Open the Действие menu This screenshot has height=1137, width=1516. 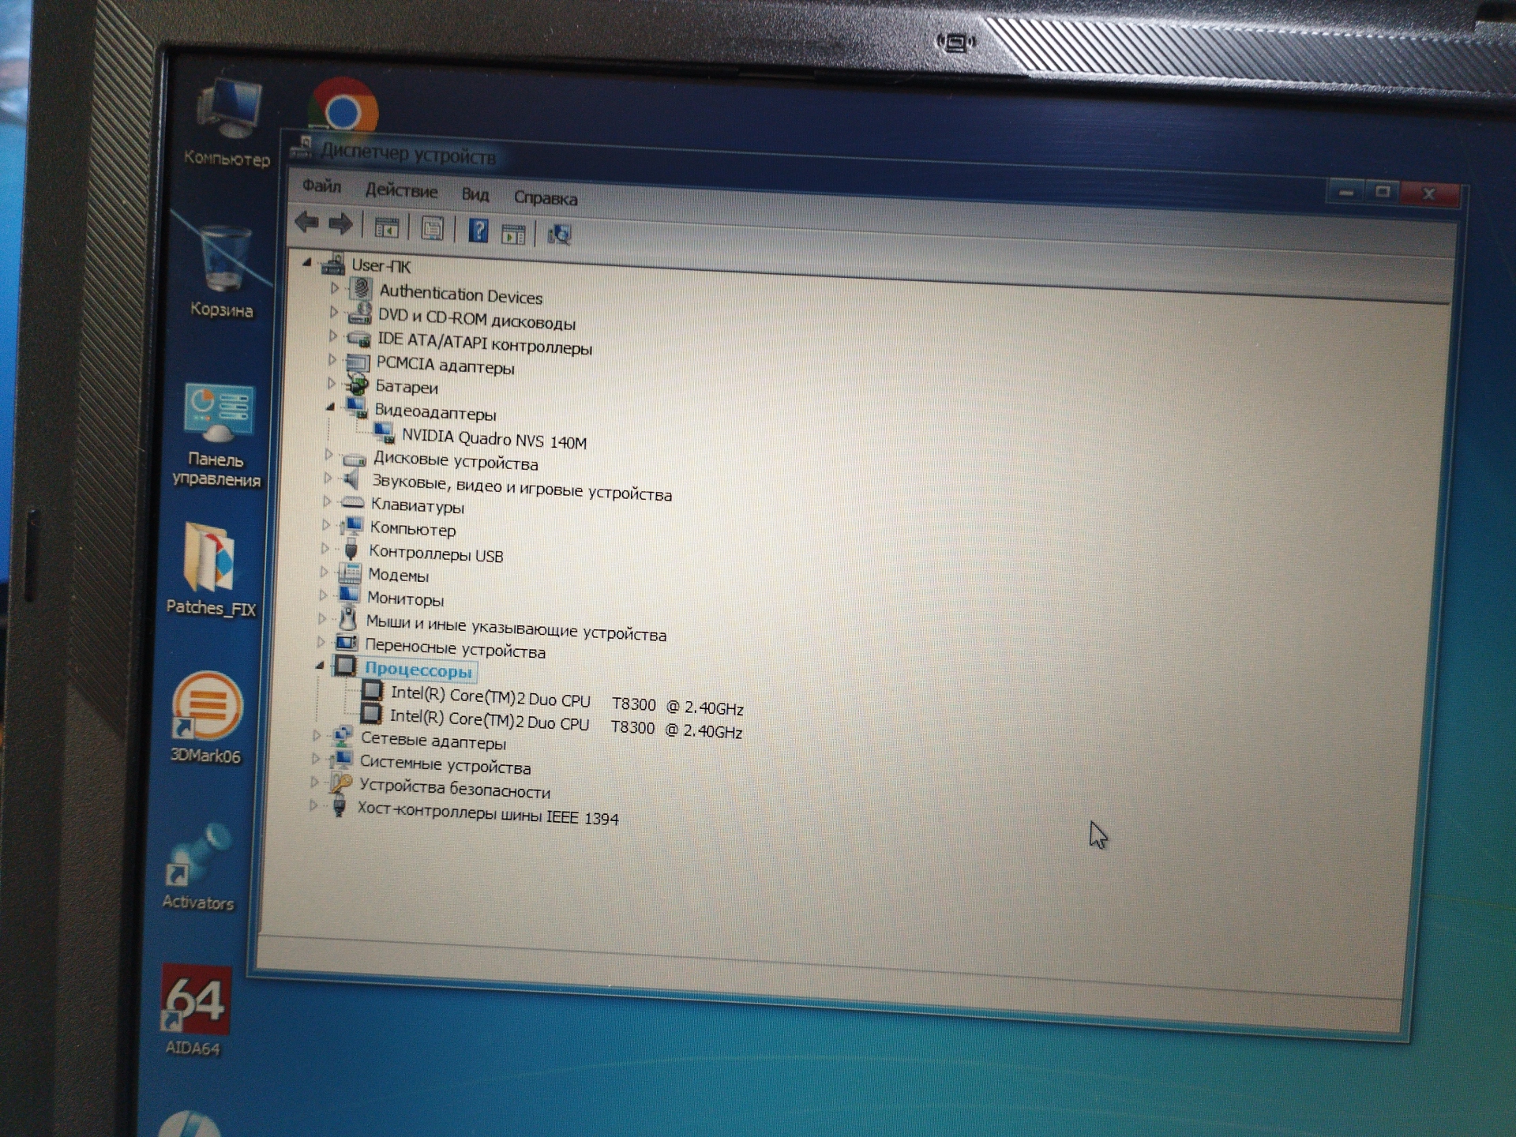pyautogui.click(x=401, y=190)
